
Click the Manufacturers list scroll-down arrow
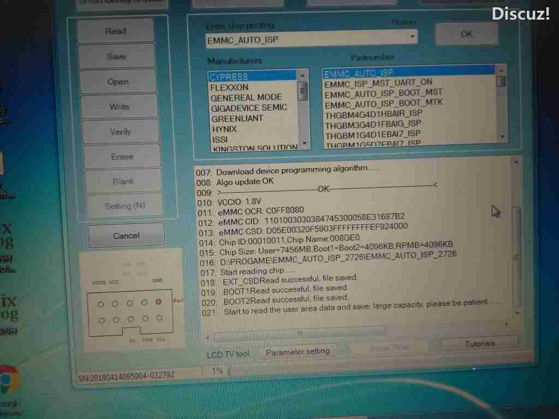303,144
